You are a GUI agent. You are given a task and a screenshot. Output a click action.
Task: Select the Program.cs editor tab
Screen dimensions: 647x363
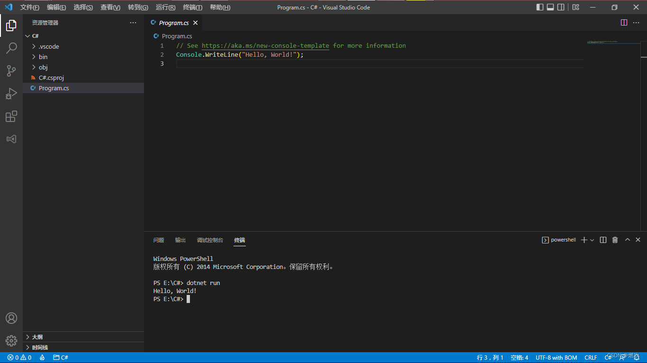[173, 23]
